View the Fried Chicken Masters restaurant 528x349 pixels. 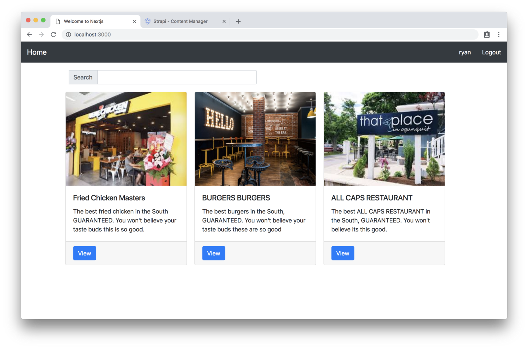[84, 253]
